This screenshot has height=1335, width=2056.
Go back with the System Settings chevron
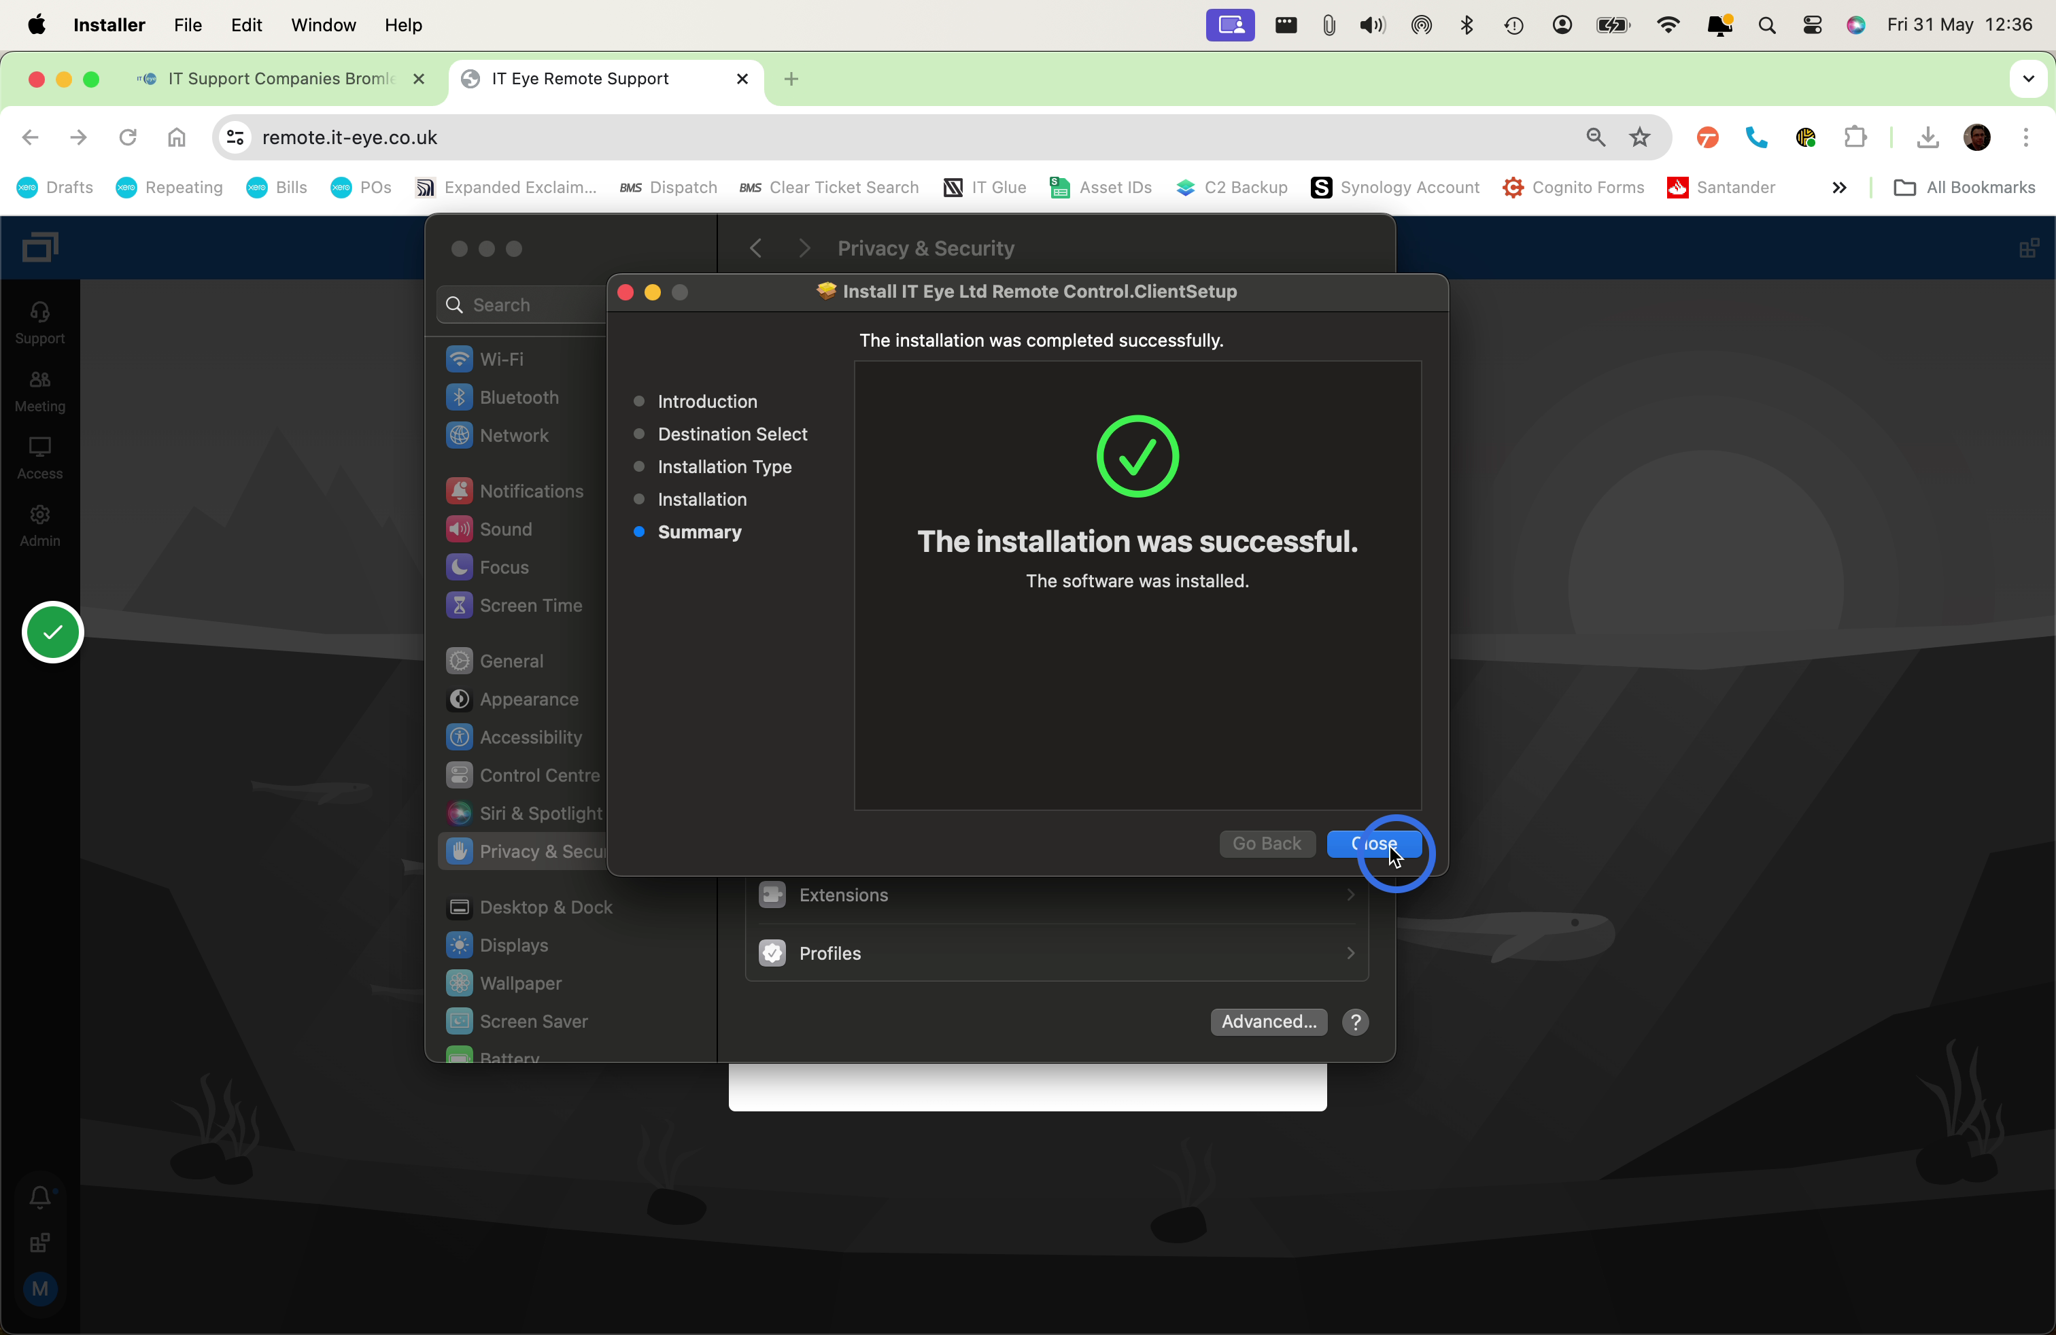click(756, 249)
